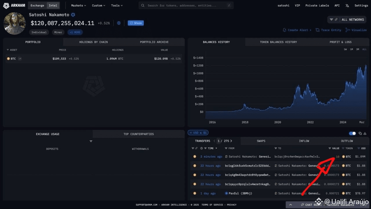Open the Inflow tab
The width and height of the screenshot is (371, 209).
pos(304,141)
